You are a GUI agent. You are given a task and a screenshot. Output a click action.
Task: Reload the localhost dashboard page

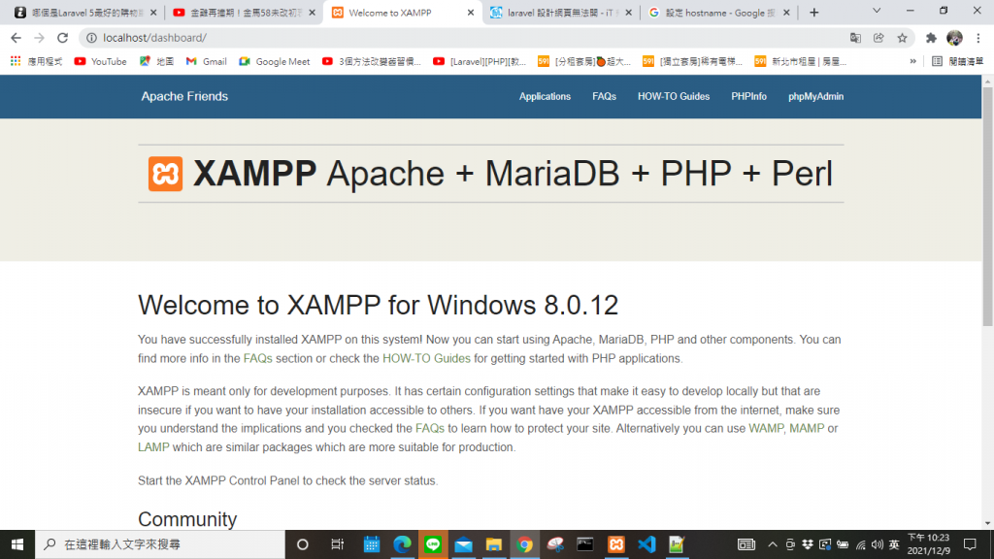pyautogui.click(x=62, y=38)
